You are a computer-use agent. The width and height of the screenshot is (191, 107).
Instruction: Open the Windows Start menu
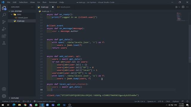(x=3, y=105)
